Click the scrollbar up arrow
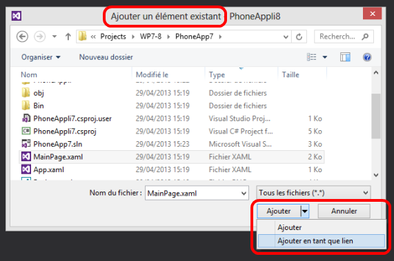The height and width of the screenshot is (261, 394). point(376,73)
